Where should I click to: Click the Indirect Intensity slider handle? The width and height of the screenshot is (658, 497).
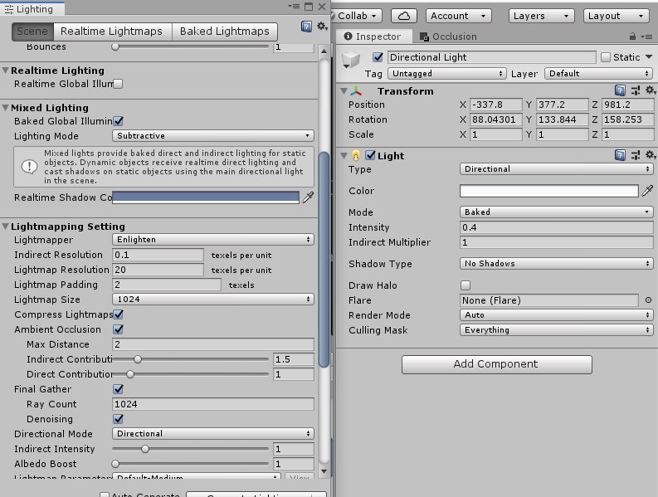pos(144,449)
